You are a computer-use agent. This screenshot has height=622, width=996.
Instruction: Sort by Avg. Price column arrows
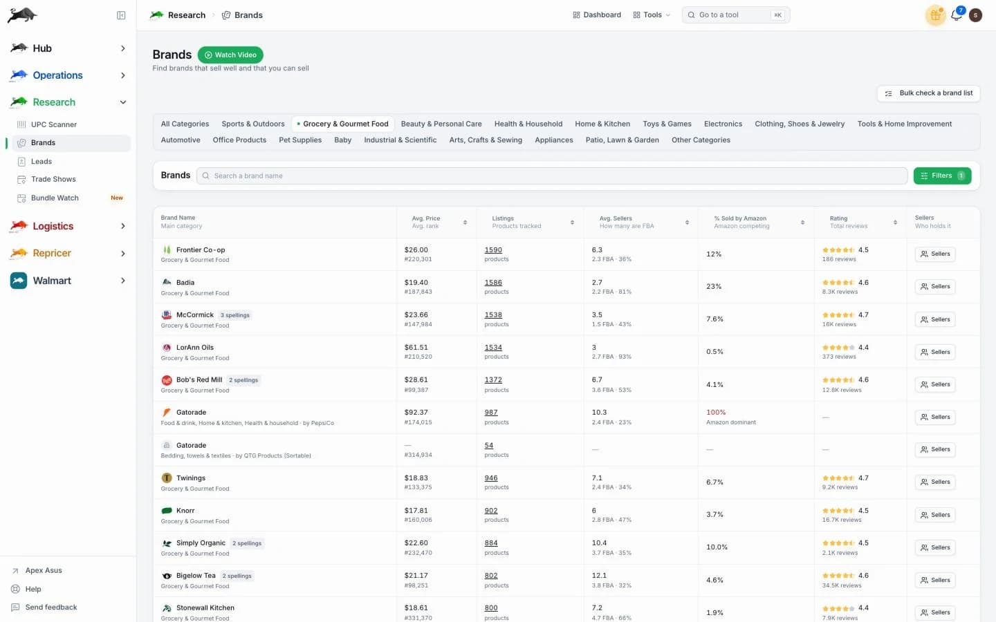tap(465, 222)
